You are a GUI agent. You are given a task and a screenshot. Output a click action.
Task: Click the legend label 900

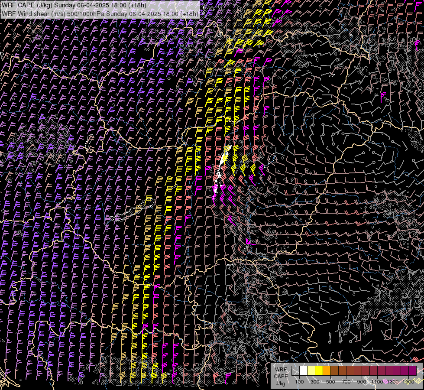pyautogui.click(x=362, y=382)
